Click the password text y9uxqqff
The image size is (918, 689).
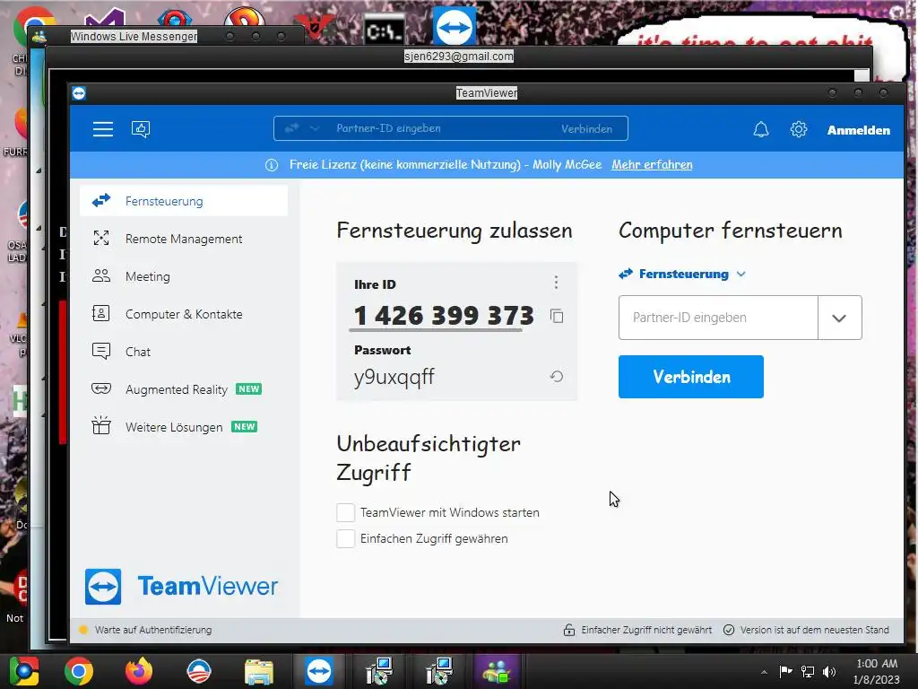394,378
